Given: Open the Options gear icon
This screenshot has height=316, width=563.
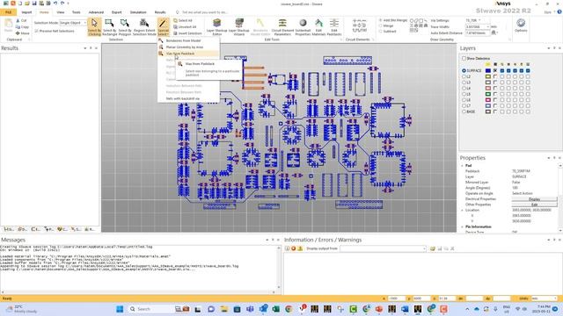Looking at the screenshot, I should coord(521,25).
